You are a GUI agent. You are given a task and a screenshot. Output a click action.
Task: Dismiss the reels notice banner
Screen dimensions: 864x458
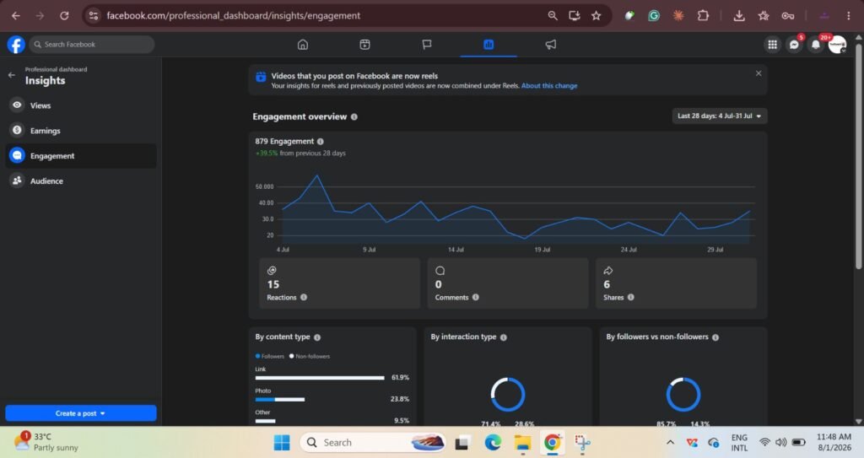759,73
